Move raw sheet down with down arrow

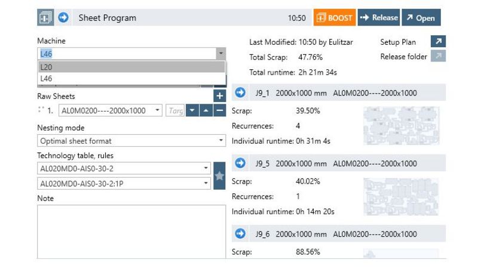(x=192, y=110)
